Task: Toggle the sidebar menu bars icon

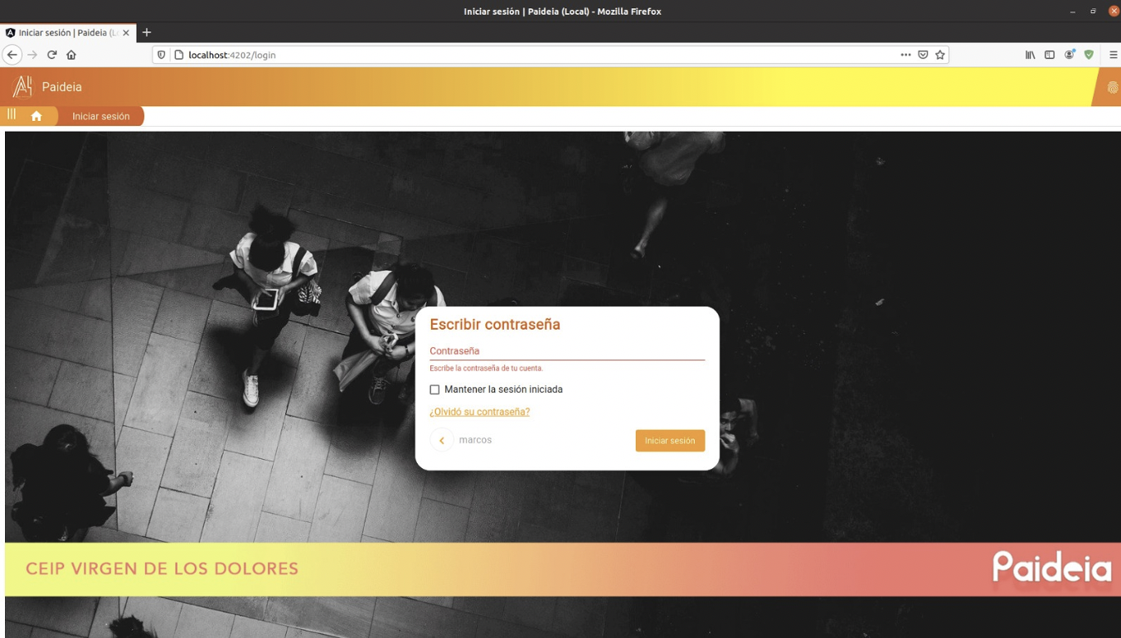Action: [x=12, y=114]
